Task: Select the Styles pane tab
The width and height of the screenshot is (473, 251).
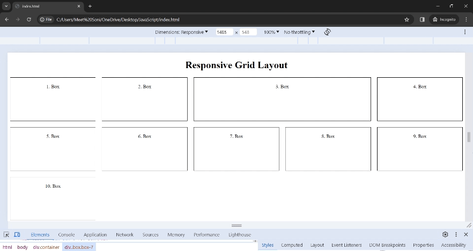Action: point(268,245)
